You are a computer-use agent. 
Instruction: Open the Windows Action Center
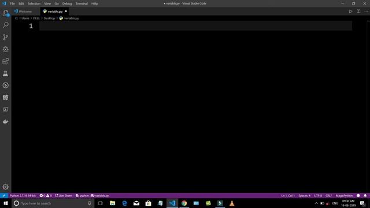pos(362,203)
